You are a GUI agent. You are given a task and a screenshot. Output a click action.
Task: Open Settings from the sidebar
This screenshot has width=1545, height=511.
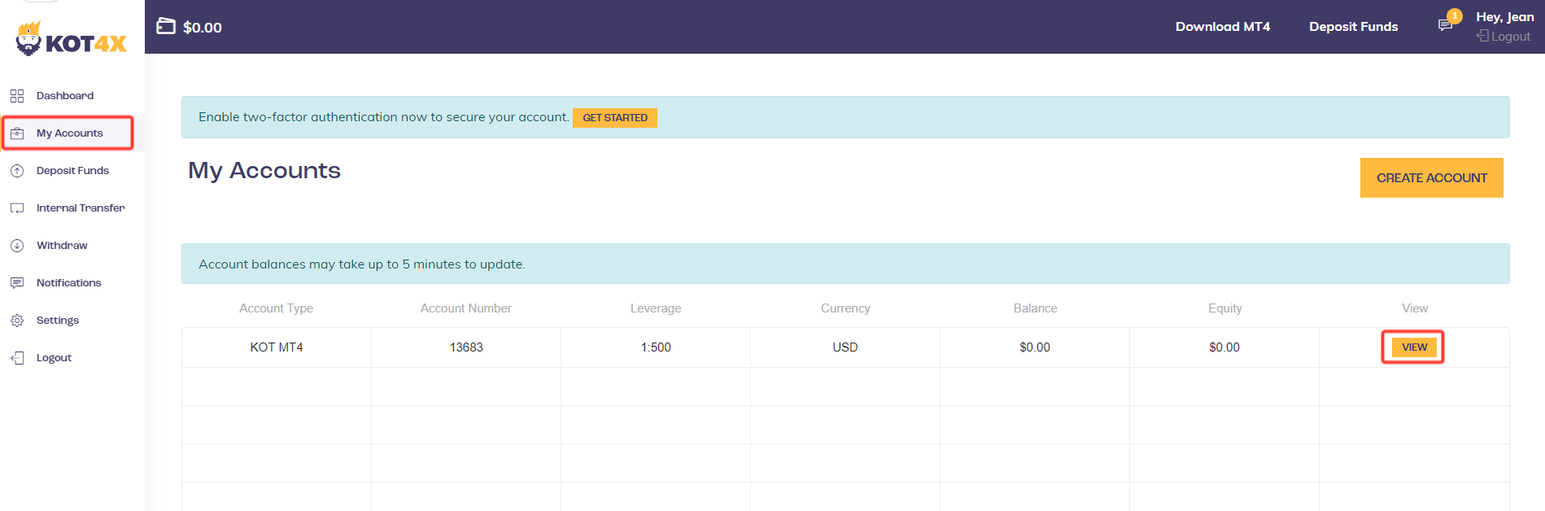point(58,321)
